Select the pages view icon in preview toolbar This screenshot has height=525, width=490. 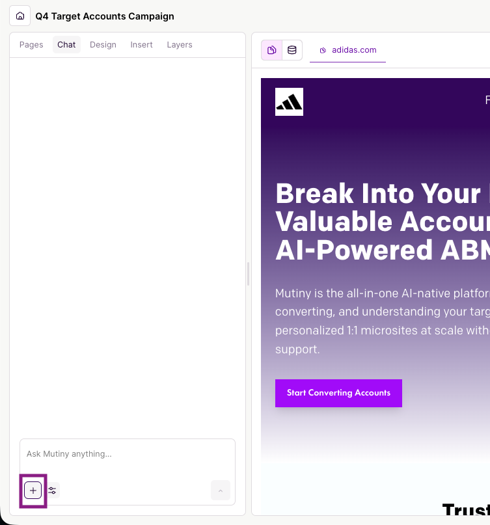tap(272, 50)
